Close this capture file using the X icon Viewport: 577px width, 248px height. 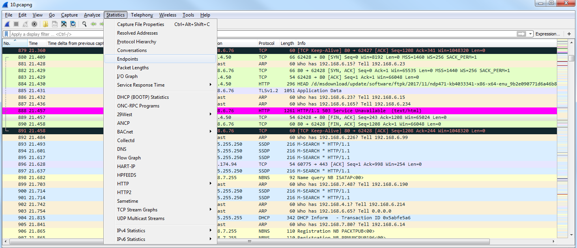[x=63, y=24]
